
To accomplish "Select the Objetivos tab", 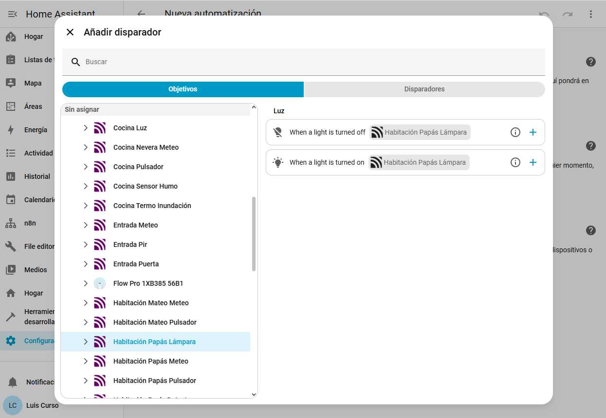I will point(183,89).
